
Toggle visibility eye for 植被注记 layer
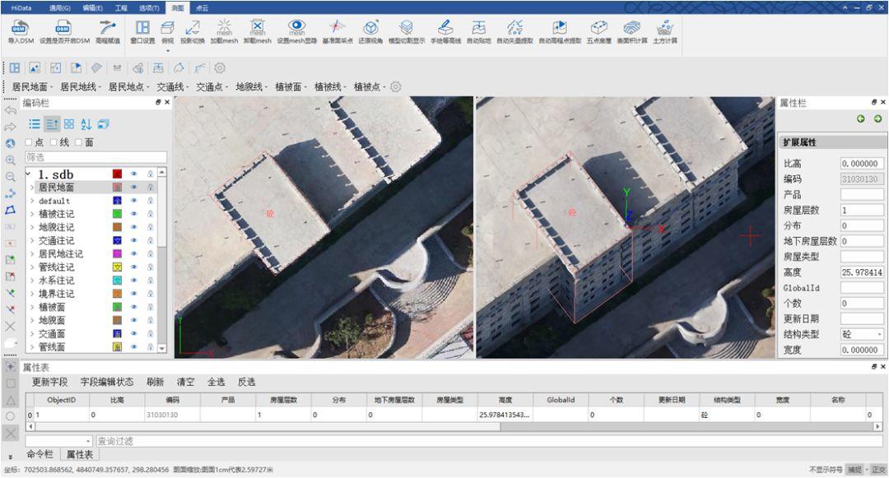(x=134, y=214)
